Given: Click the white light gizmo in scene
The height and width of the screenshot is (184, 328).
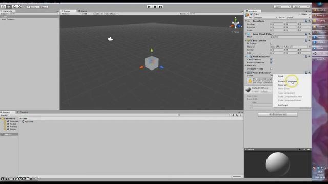Looking at the screenshot, I should pos(110,39).
